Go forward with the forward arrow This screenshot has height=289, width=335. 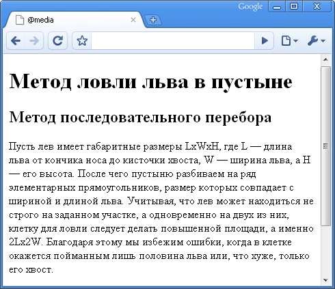[34, 41]
